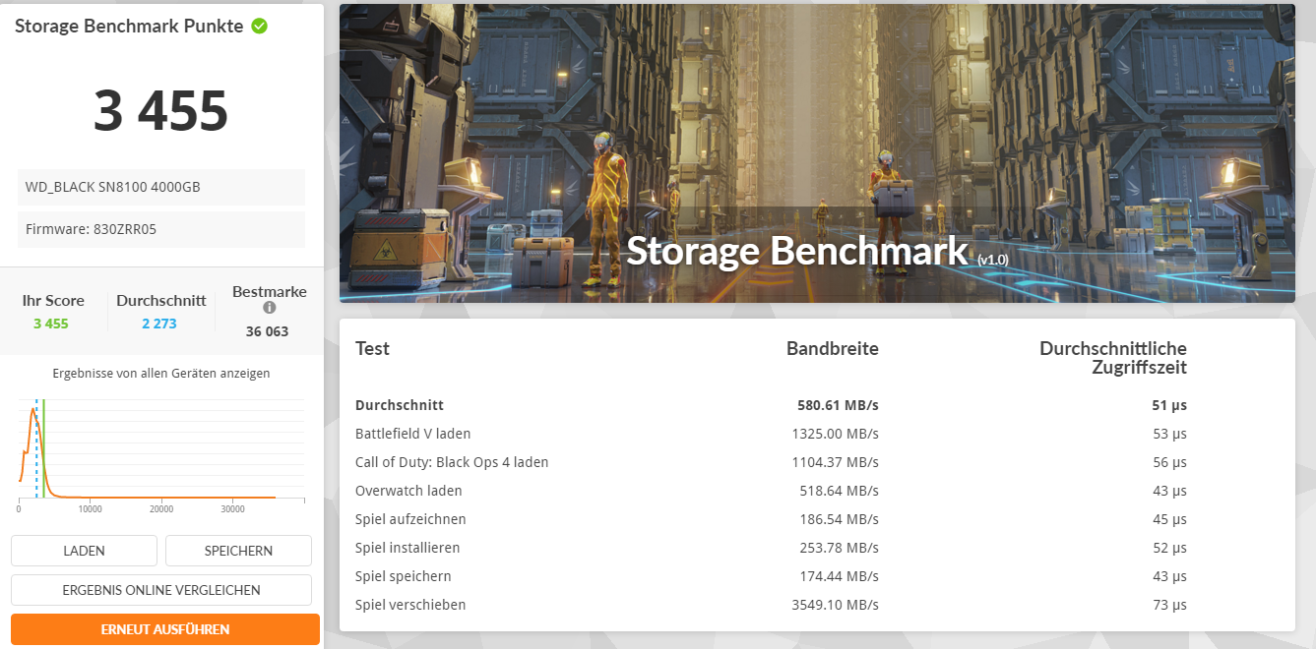The width and height of the screenshot is (1316, 649).
Task: Click the bold 'Durchschnitt' row in results table
Action: click(771, 405)
